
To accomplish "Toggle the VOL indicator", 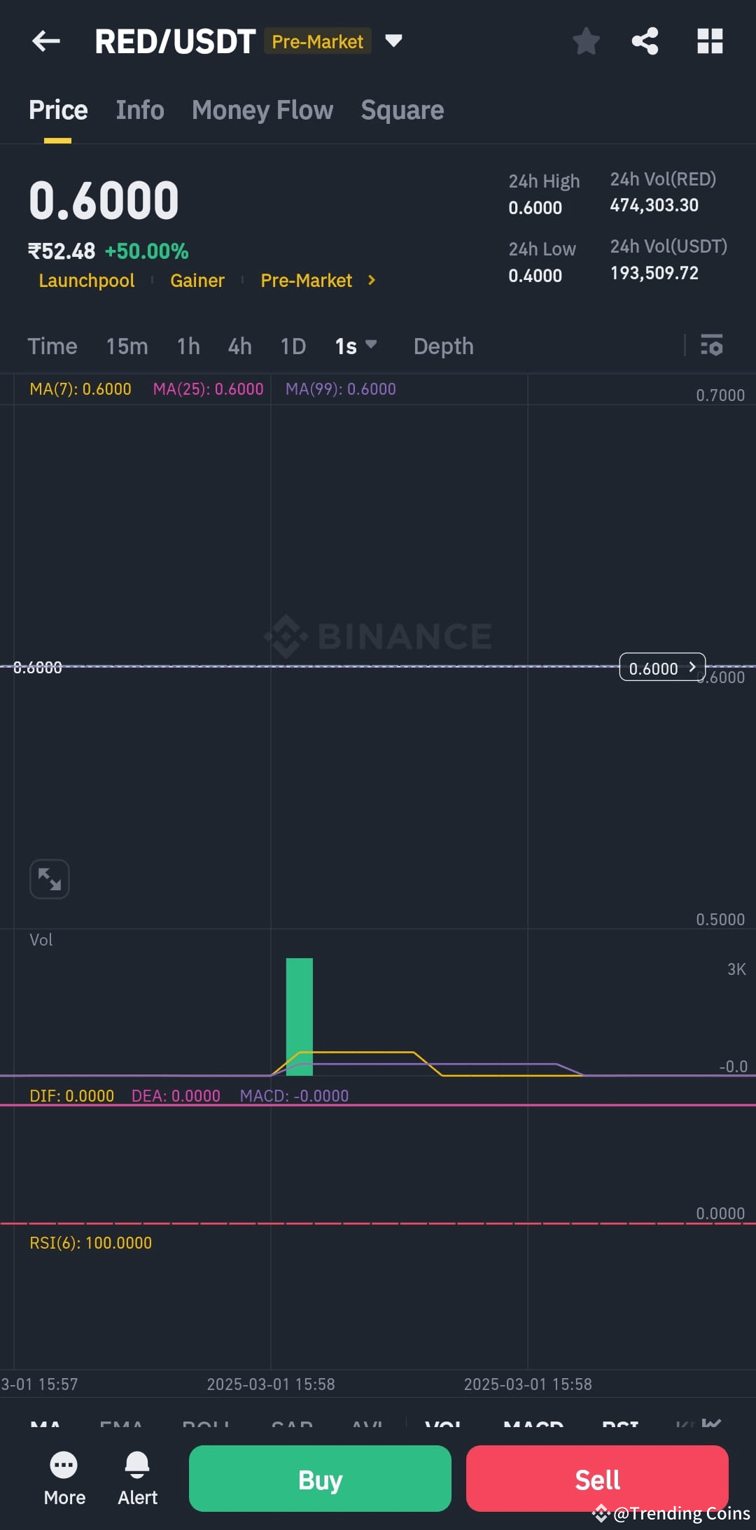I will [443, 1424].
